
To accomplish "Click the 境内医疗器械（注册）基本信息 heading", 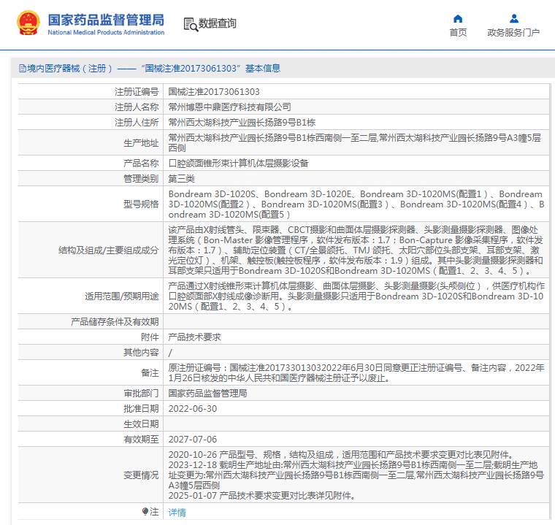I will [x=150, y=69].
